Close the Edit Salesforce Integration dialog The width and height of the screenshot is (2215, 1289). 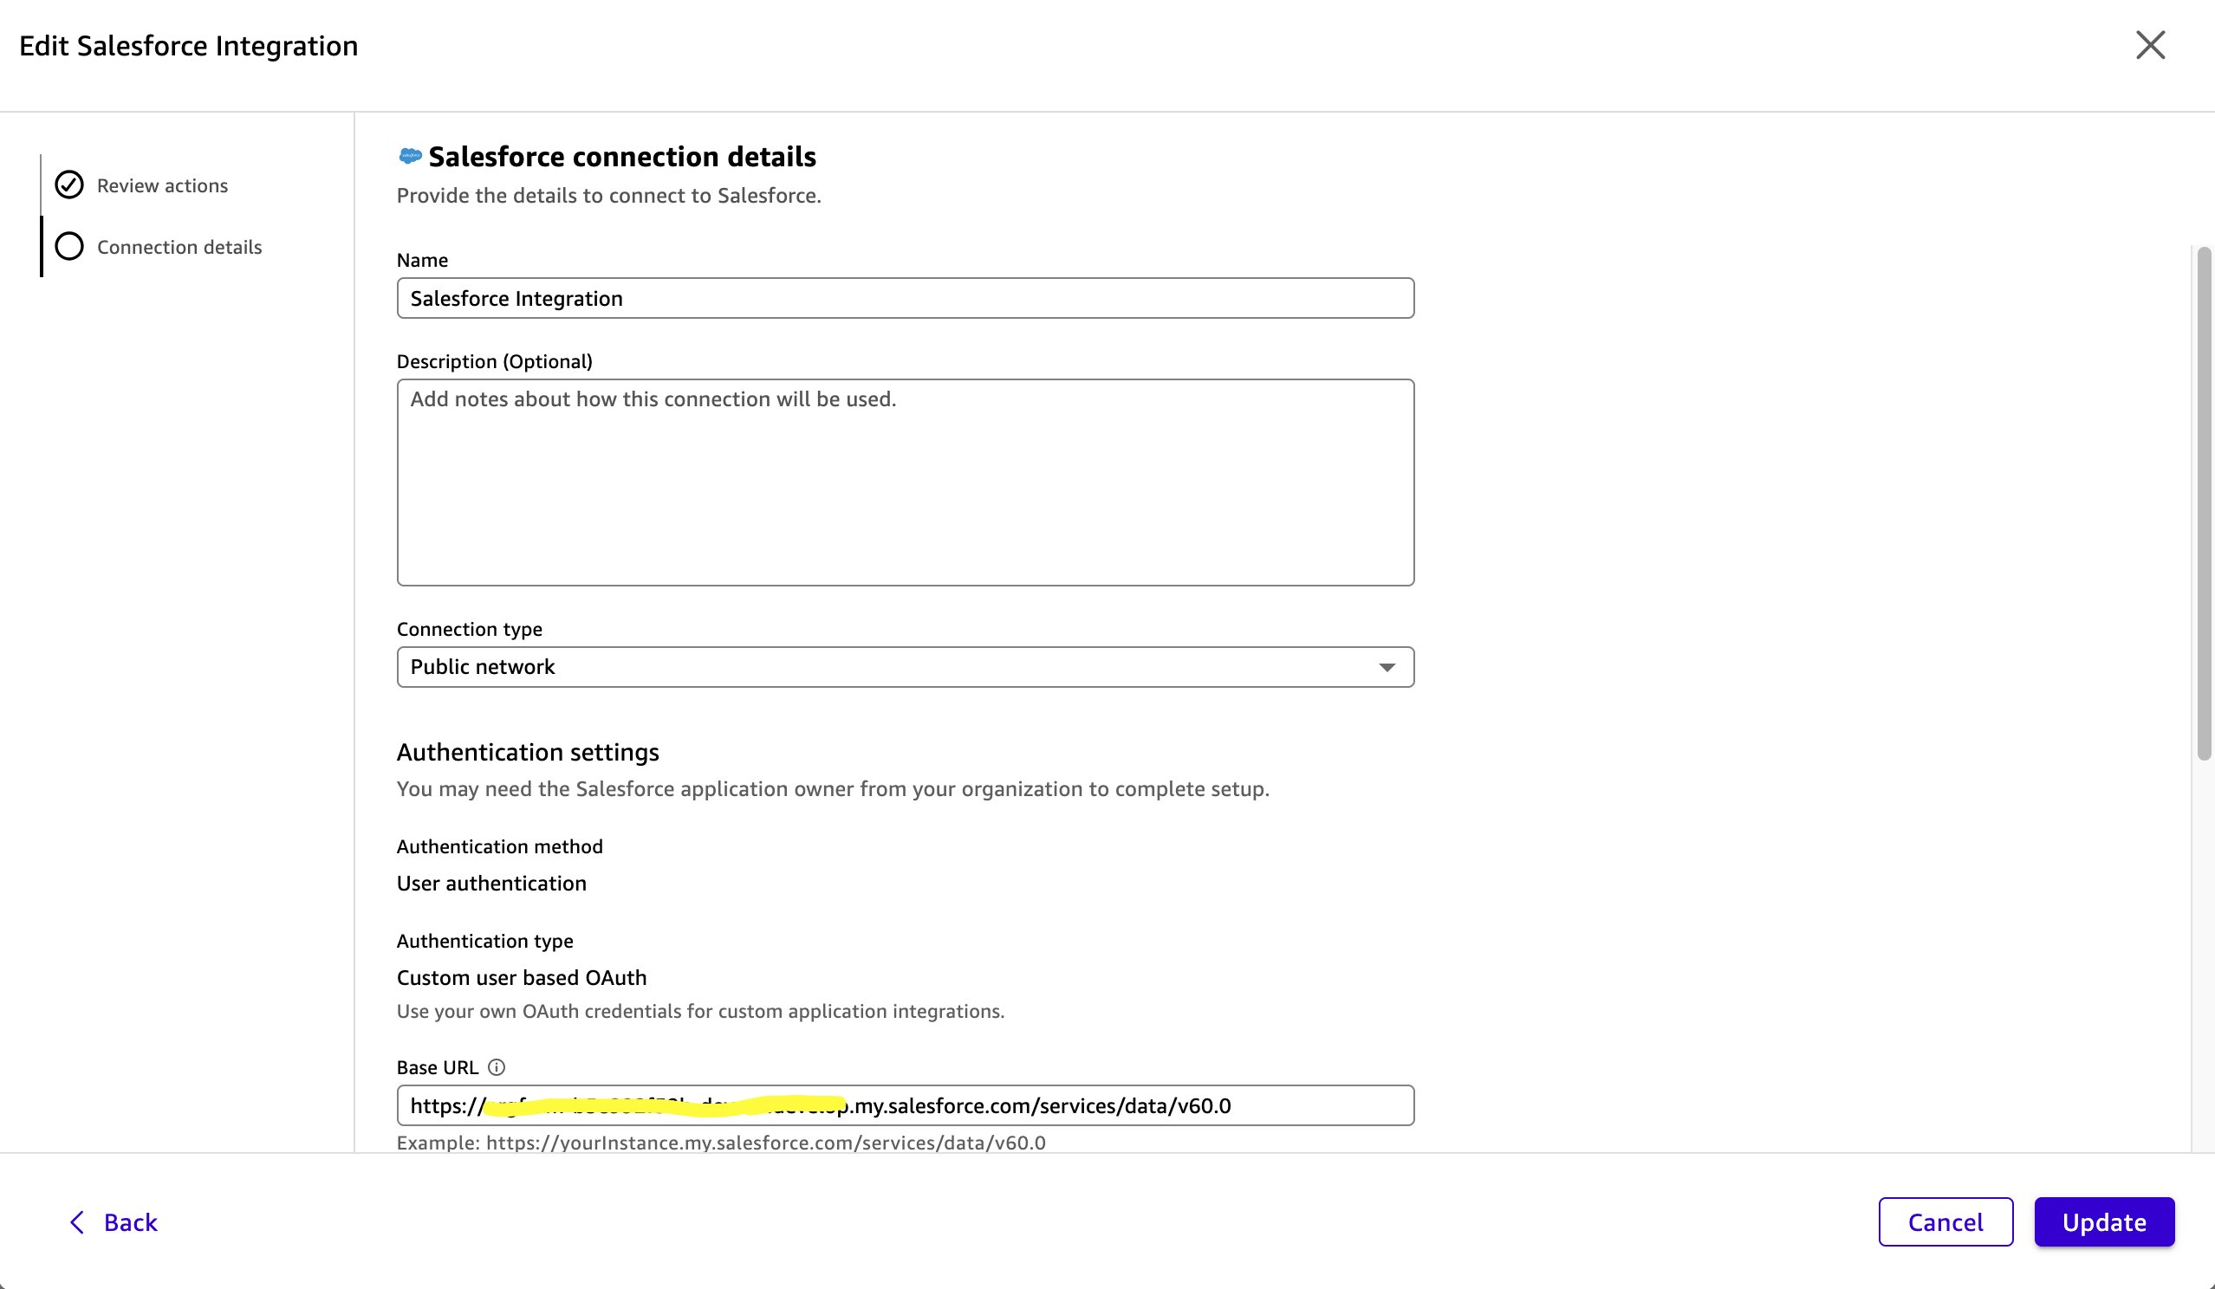pos(2150,45)
